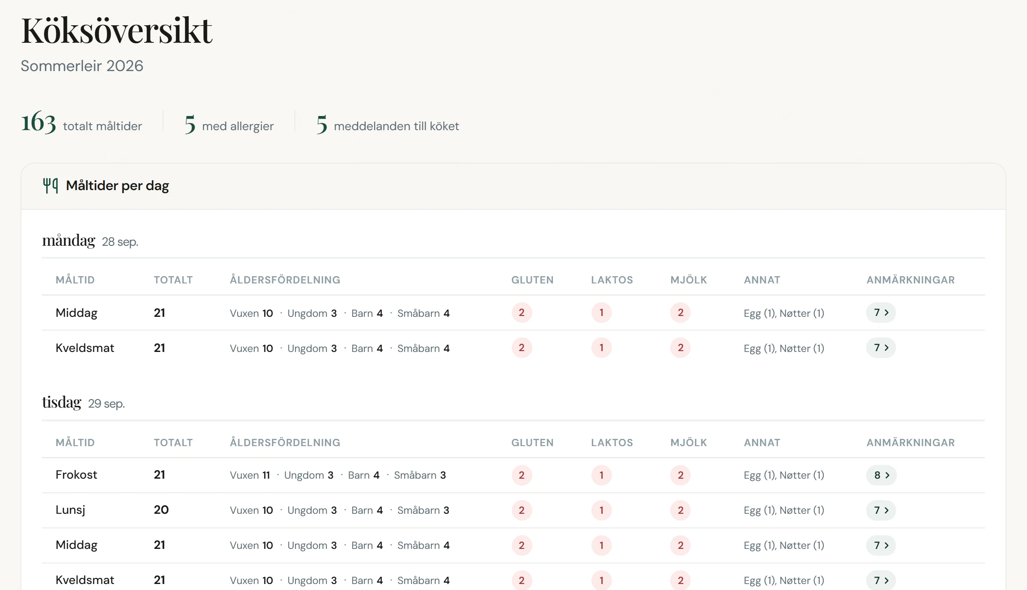Click the mjölk badge in Frokost row
This screenshot has height=590, width=1027.
click(x=680, y=475)
